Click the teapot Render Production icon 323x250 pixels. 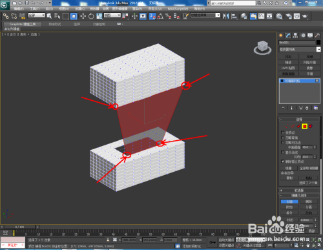pyautogui.click(x=305, y=16)
